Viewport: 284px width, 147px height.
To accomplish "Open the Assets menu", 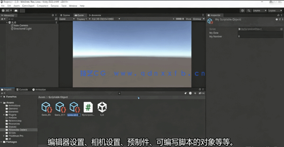I will (16, 6).
